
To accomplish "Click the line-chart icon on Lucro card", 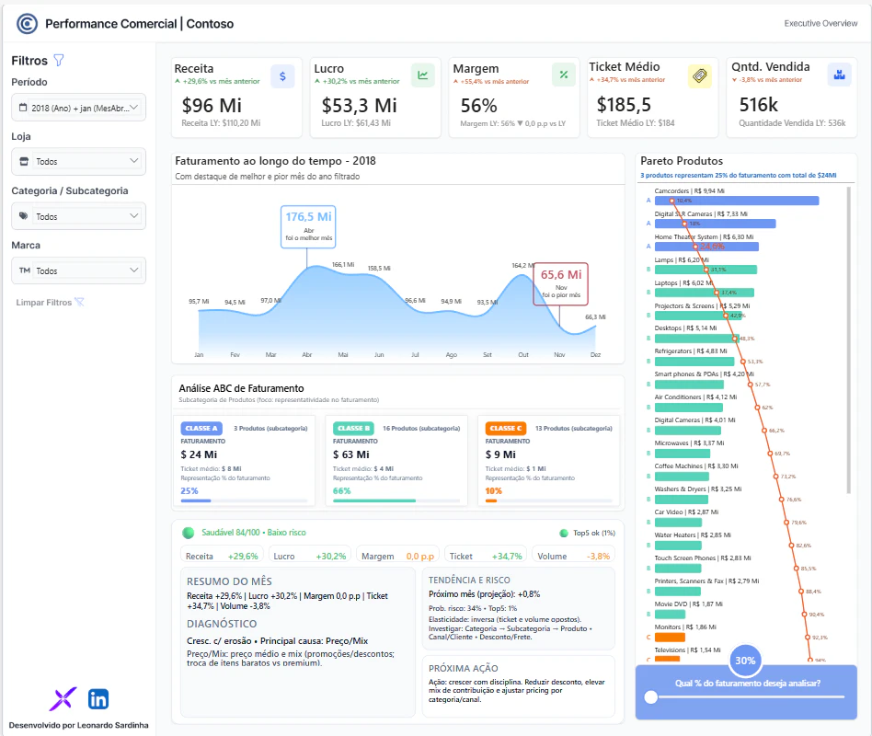I will (x=422, y=75).
